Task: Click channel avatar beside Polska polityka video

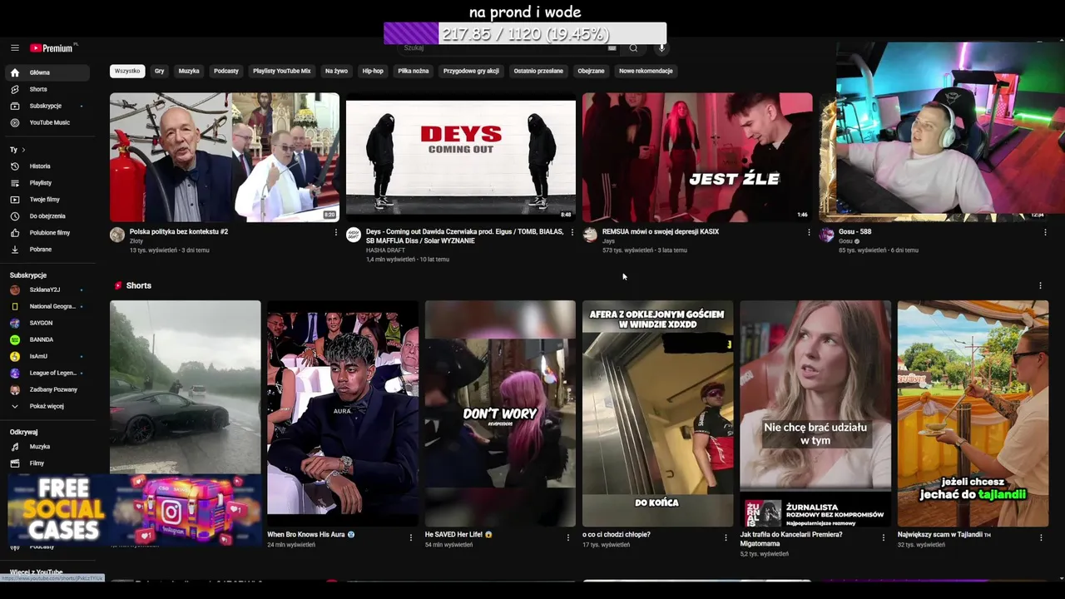Action: [x=117, y=235]
